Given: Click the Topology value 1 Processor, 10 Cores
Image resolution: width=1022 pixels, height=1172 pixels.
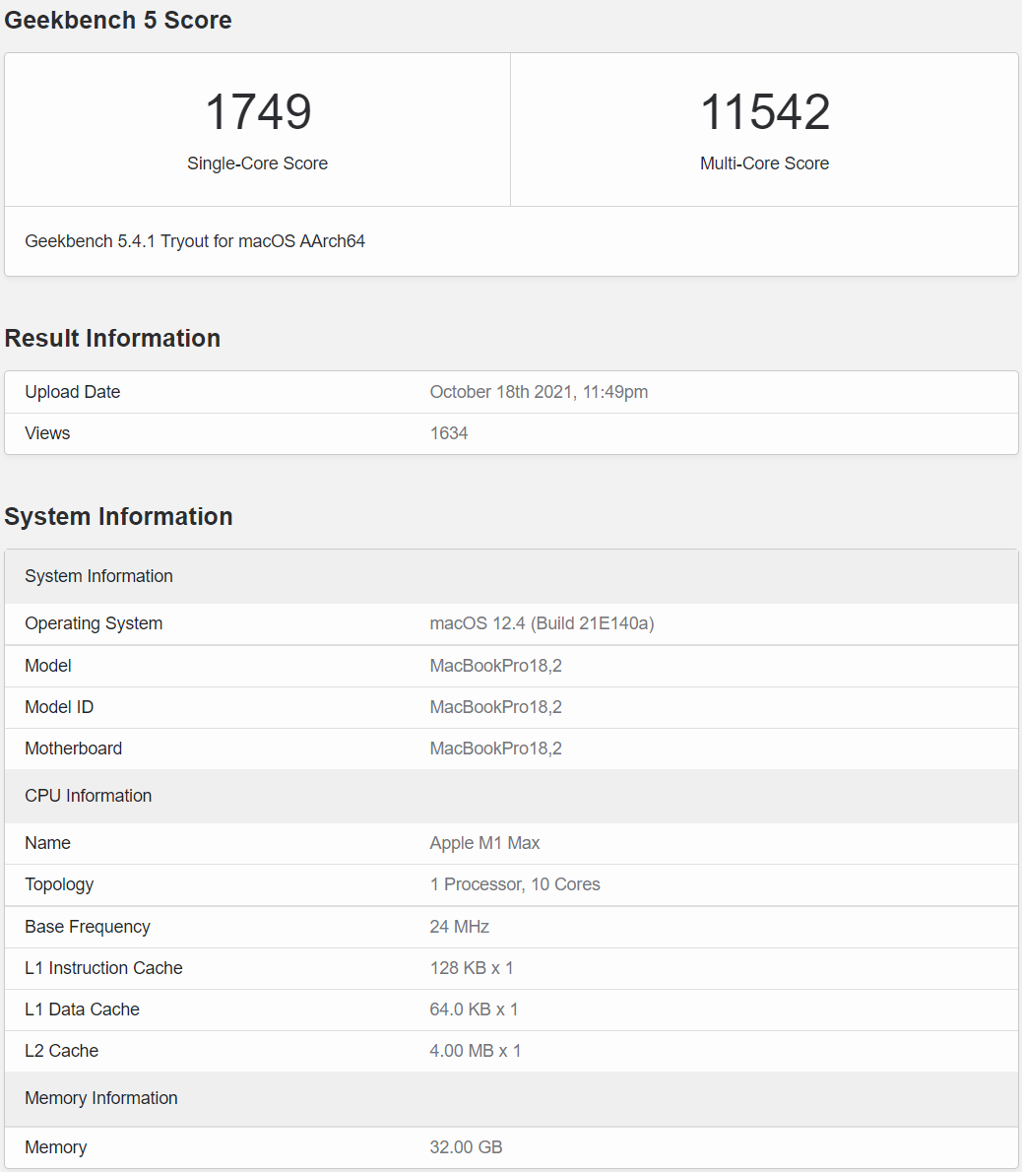Looking at the screenshot, I should (x=515, y=884).
